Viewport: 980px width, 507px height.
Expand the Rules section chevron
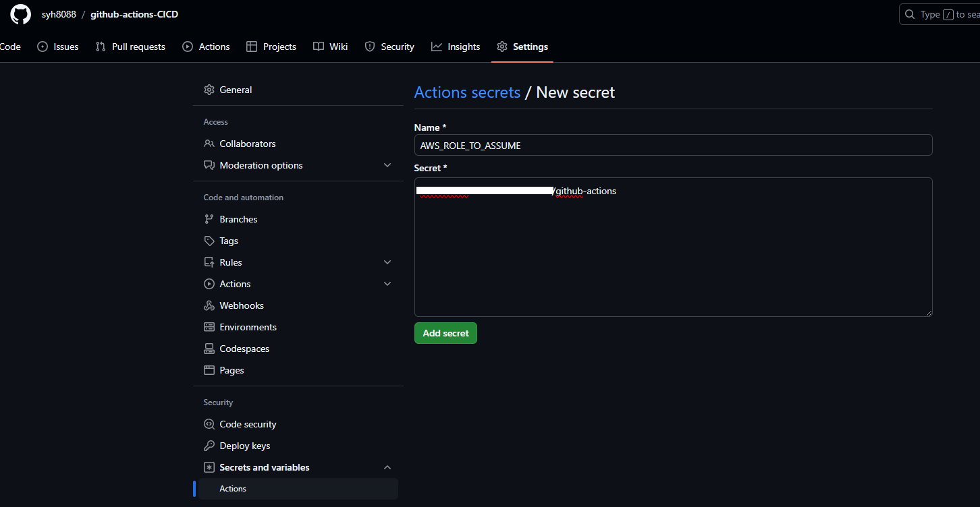point(387,262)
